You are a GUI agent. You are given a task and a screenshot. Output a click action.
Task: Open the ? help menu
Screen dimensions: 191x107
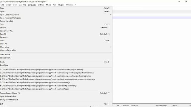click(x=75, y=5)
